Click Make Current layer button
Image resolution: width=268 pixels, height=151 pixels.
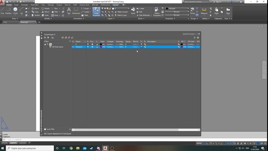(x=121, y=12)
